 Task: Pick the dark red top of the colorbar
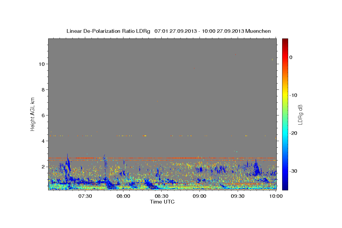(x=285, y=40)
